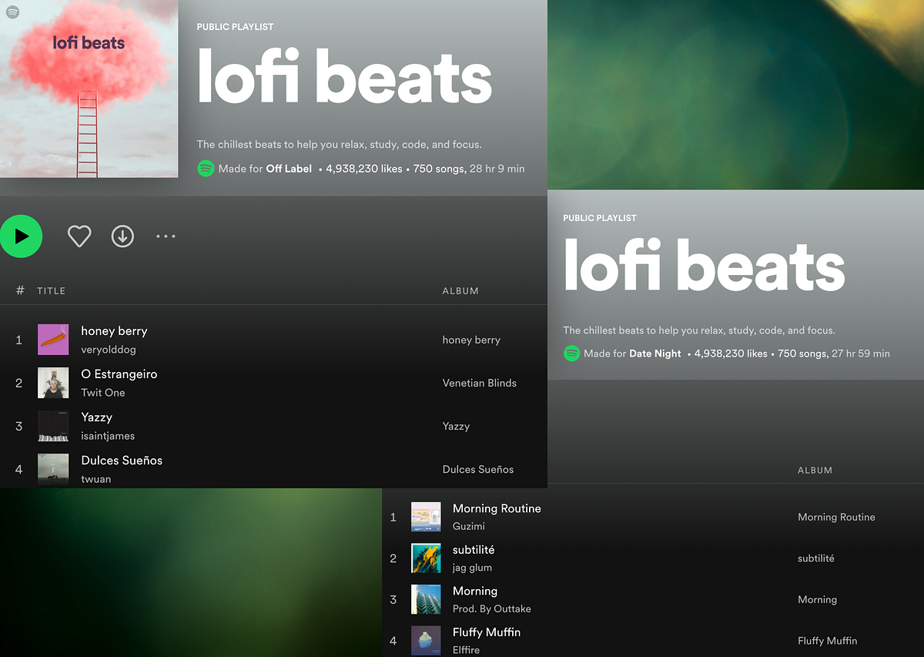Click the Spotify icon beside Made for Off Label
The width and height of the screenshot is (924, 657).
click(206, 168)
